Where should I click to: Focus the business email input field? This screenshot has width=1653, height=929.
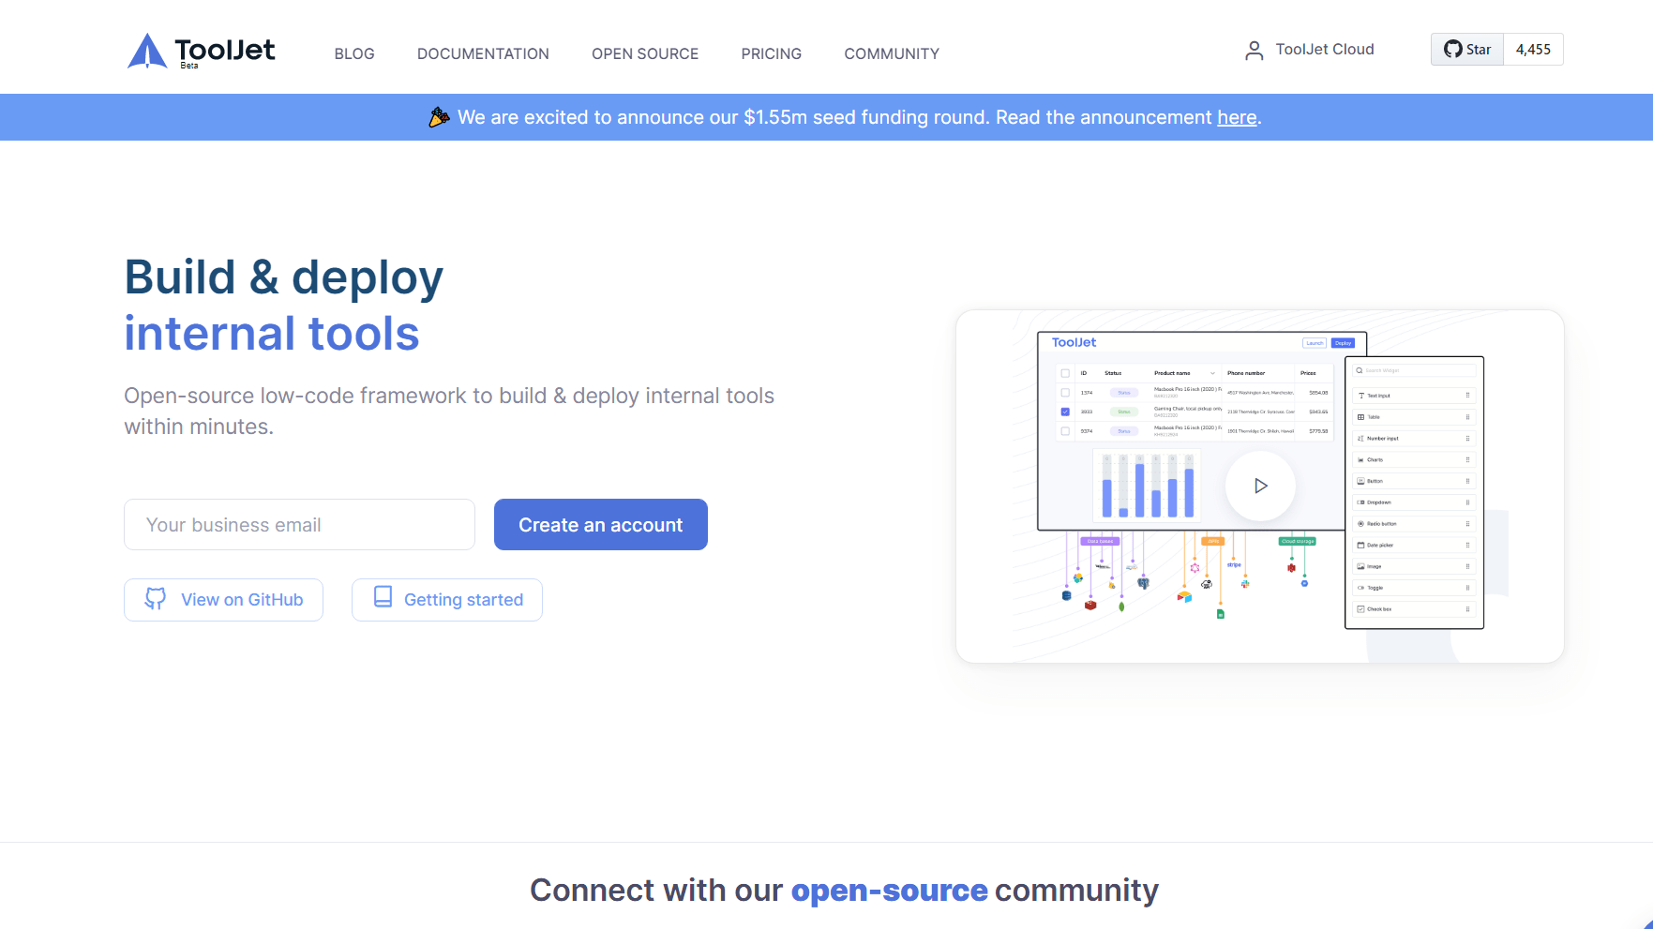299,525
